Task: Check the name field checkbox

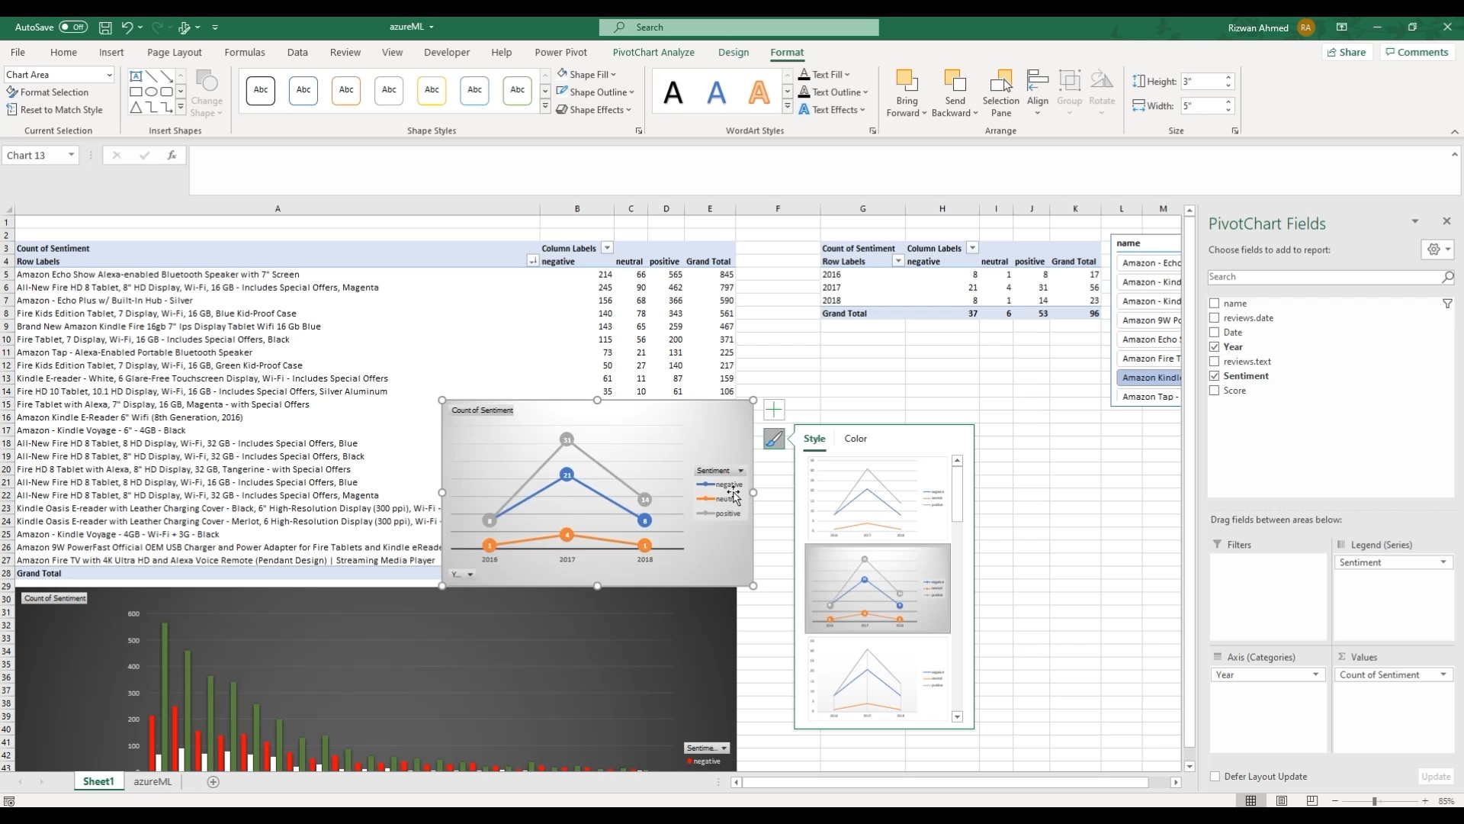Action: [1215, 304]
